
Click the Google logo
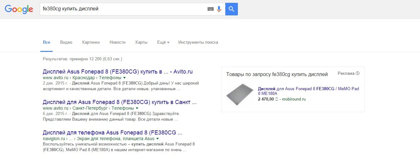coord(19,9)
